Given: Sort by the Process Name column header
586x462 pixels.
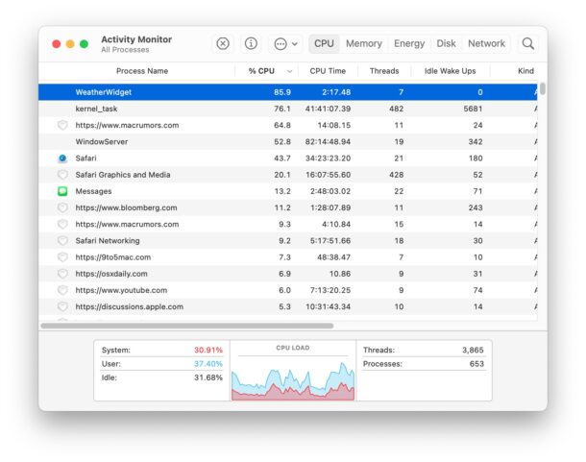Looking at the screenshot, I should 141,71.
